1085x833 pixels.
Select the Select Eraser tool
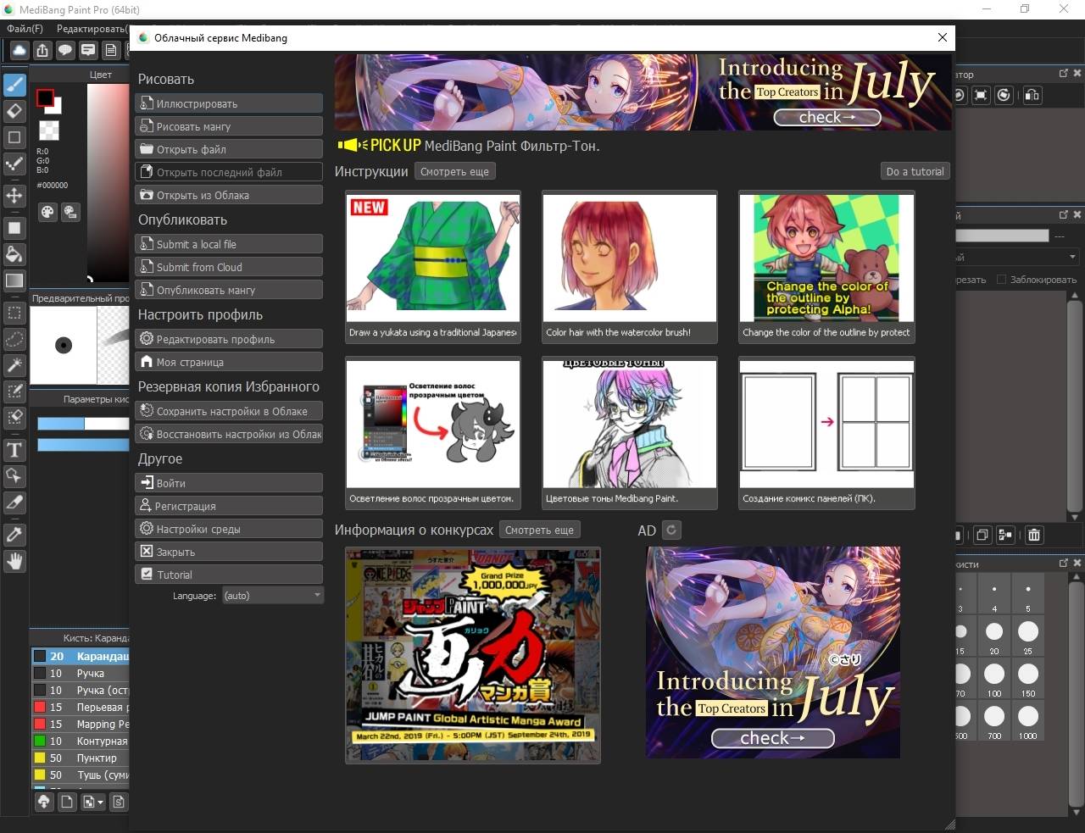[x=14, y=418]
